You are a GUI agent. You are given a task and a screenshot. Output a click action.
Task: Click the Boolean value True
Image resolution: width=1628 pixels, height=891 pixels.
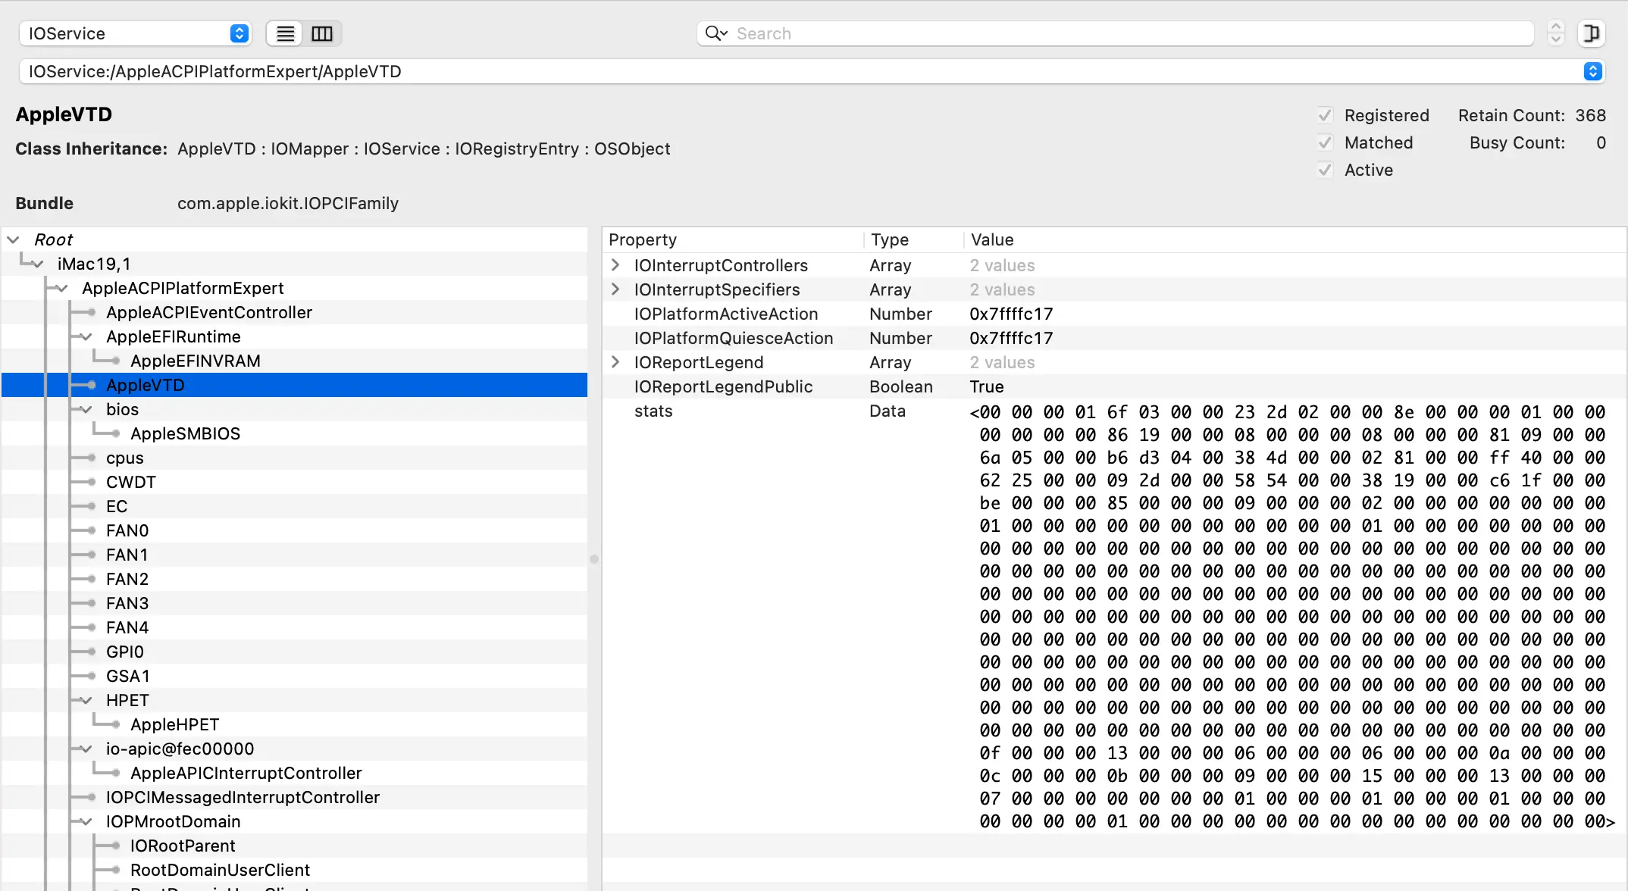click(x=987, y=386)
